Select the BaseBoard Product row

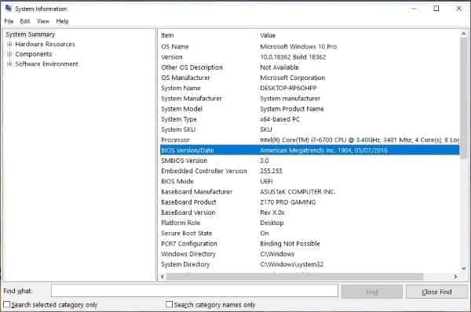[309, 202]
